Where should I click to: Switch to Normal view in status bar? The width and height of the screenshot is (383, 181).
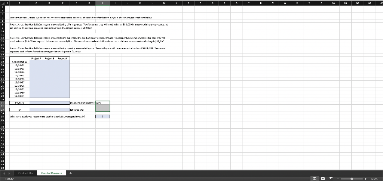point(315,179)
